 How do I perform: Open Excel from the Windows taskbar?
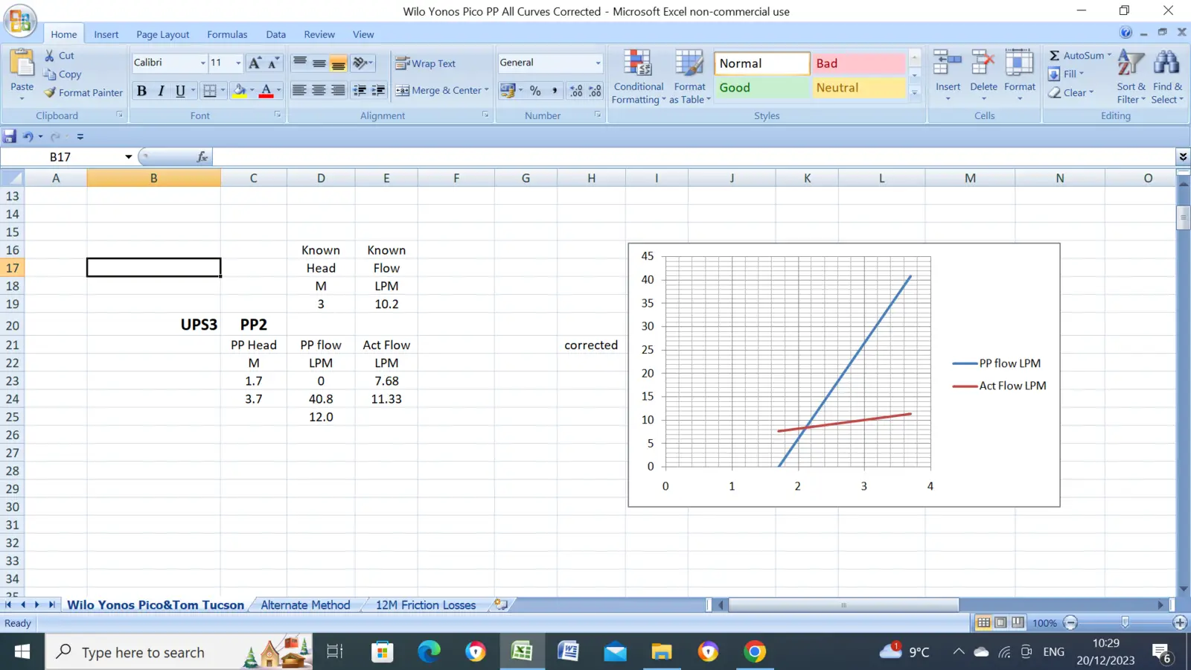[x=522, y=652]
